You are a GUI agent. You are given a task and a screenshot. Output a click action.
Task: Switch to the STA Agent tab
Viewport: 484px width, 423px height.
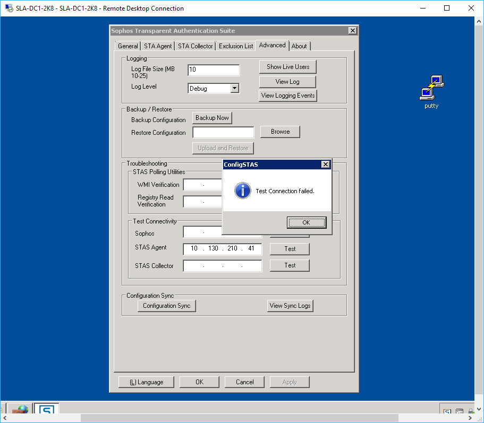158,46
